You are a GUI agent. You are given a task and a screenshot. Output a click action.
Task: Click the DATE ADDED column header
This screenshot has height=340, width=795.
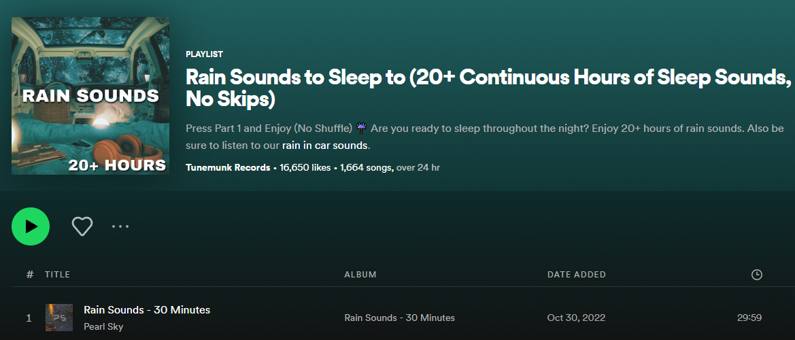(577, 275)
